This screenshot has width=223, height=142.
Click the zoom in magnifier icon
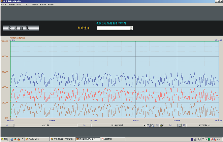[x=149, y=125]
